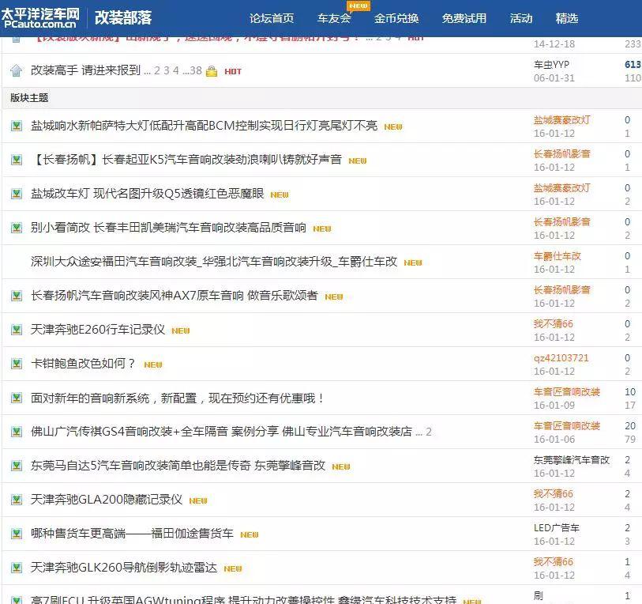Open the 活动 navigation item
This screenshot has height=604, width=642.
521,18
